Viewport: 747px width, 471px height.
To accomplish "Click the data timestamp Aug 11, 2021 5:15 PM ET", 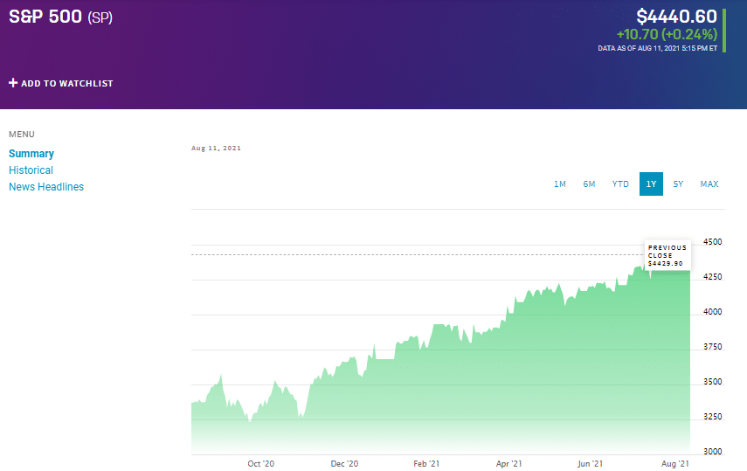I will click(657, 48).
